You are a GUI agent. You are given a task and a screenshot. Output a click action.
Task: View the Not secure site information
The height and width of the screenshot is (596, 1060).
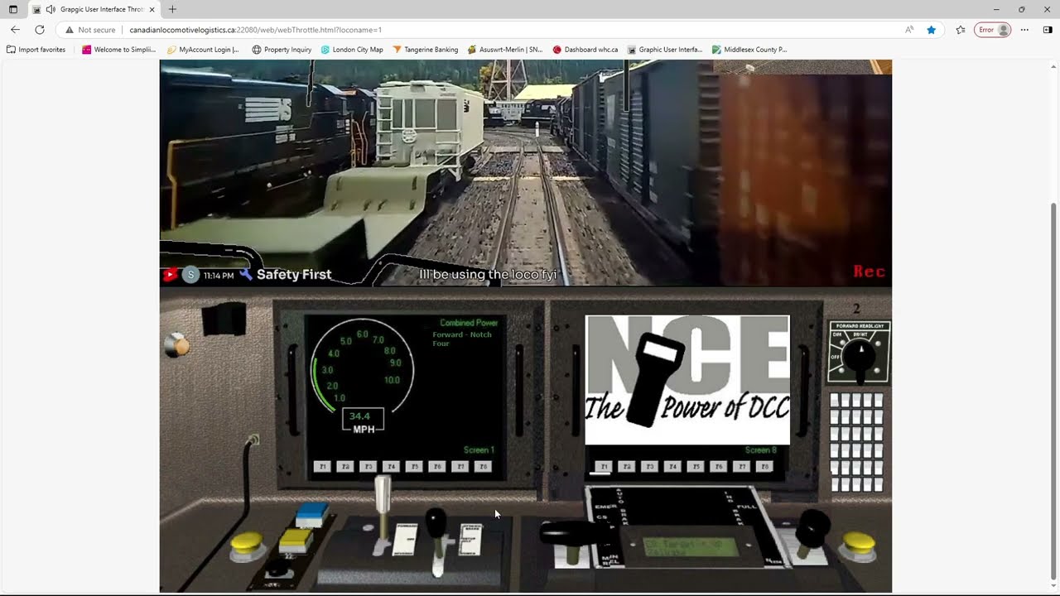coord(90,30)
